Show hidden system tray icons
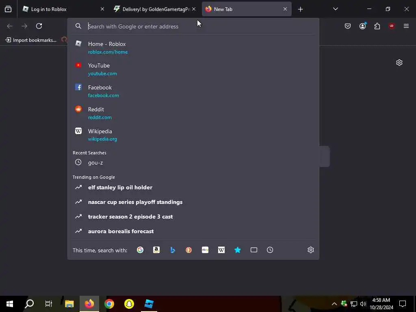The height and width of the screenshot is (312, 416). [x=334, y=304]
